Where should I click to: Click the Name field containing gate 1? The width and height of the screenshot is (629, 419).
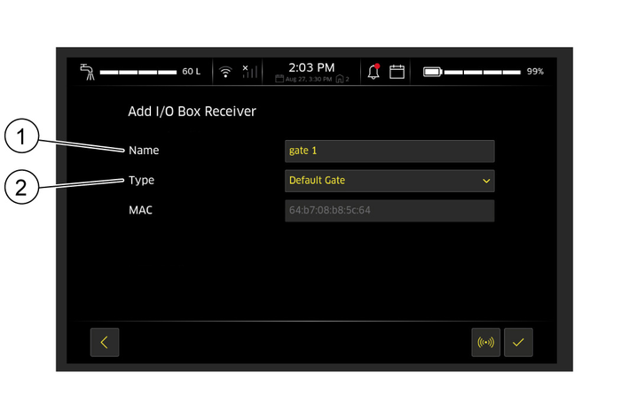click(x=389, y=151)
